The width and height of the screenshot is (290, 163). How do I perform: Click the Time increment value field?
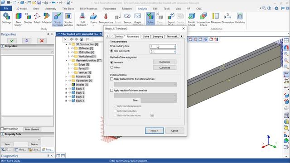(163, 51)
